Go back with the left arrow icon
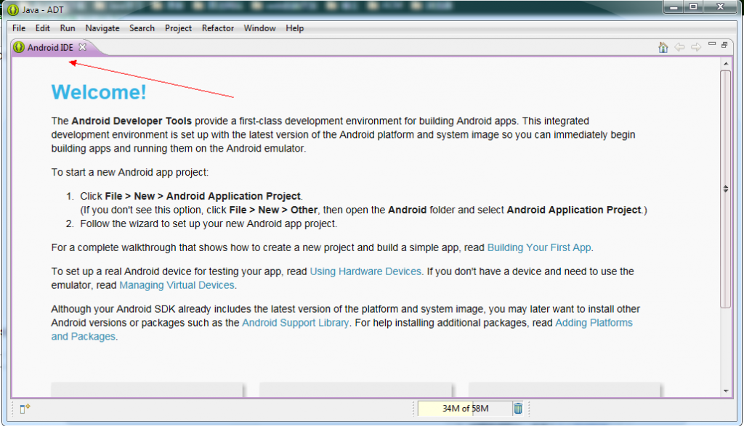The height and width of the screenshot is (426, 744). (679, 47)
